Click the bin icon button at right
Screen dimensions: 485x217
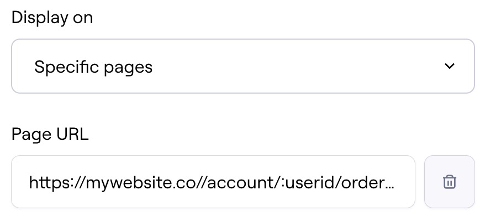[450, 182]
